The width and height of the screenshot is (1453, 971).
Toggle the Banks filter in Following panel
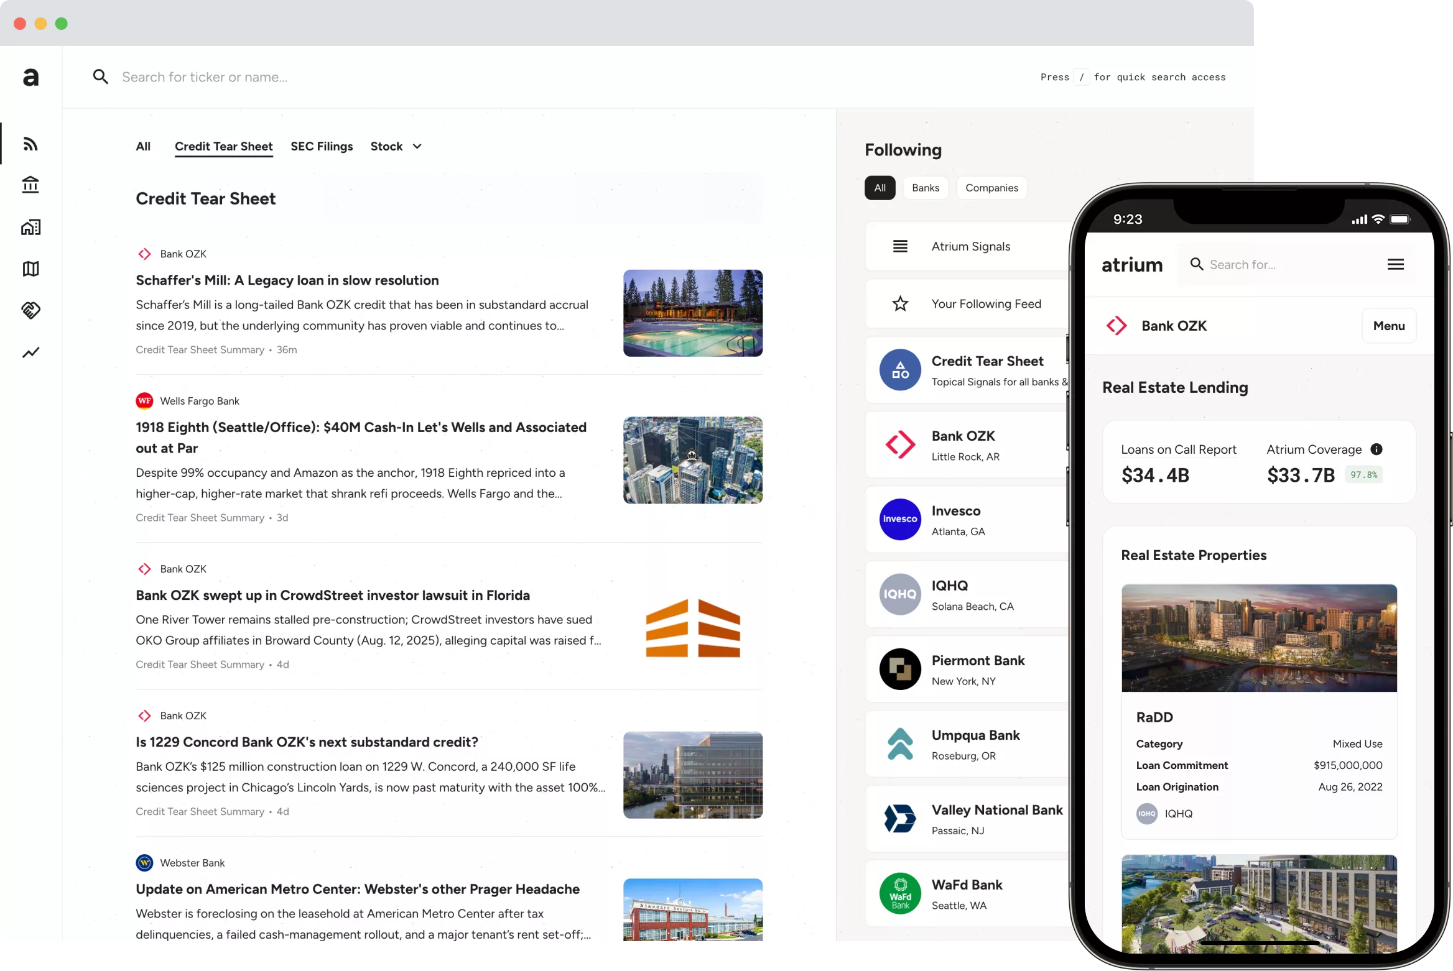click(925, 188)
